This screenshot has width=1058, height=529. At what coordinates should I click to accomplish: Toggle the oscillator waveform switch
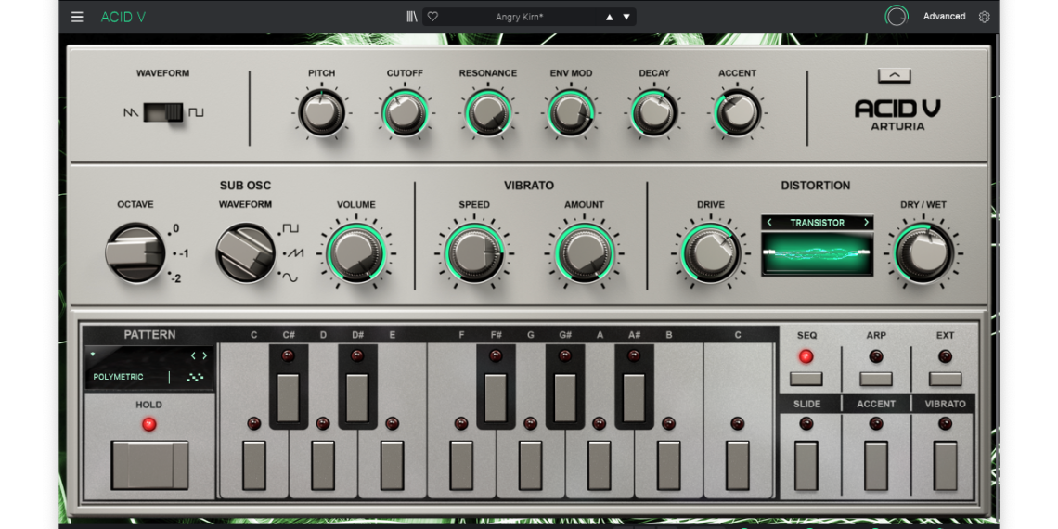coord(163,112)
